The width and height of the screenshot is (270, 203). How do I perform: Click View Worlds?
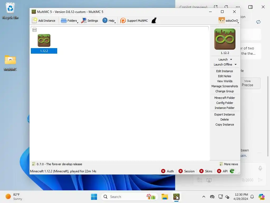pyautogui.click(x=225, y=81)
